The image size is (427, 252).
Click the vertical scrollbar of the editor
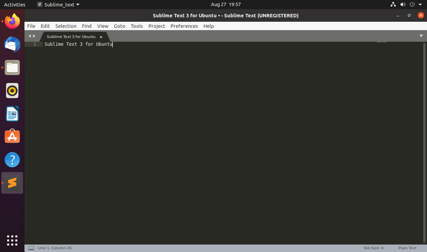click(x=424, y=143)
